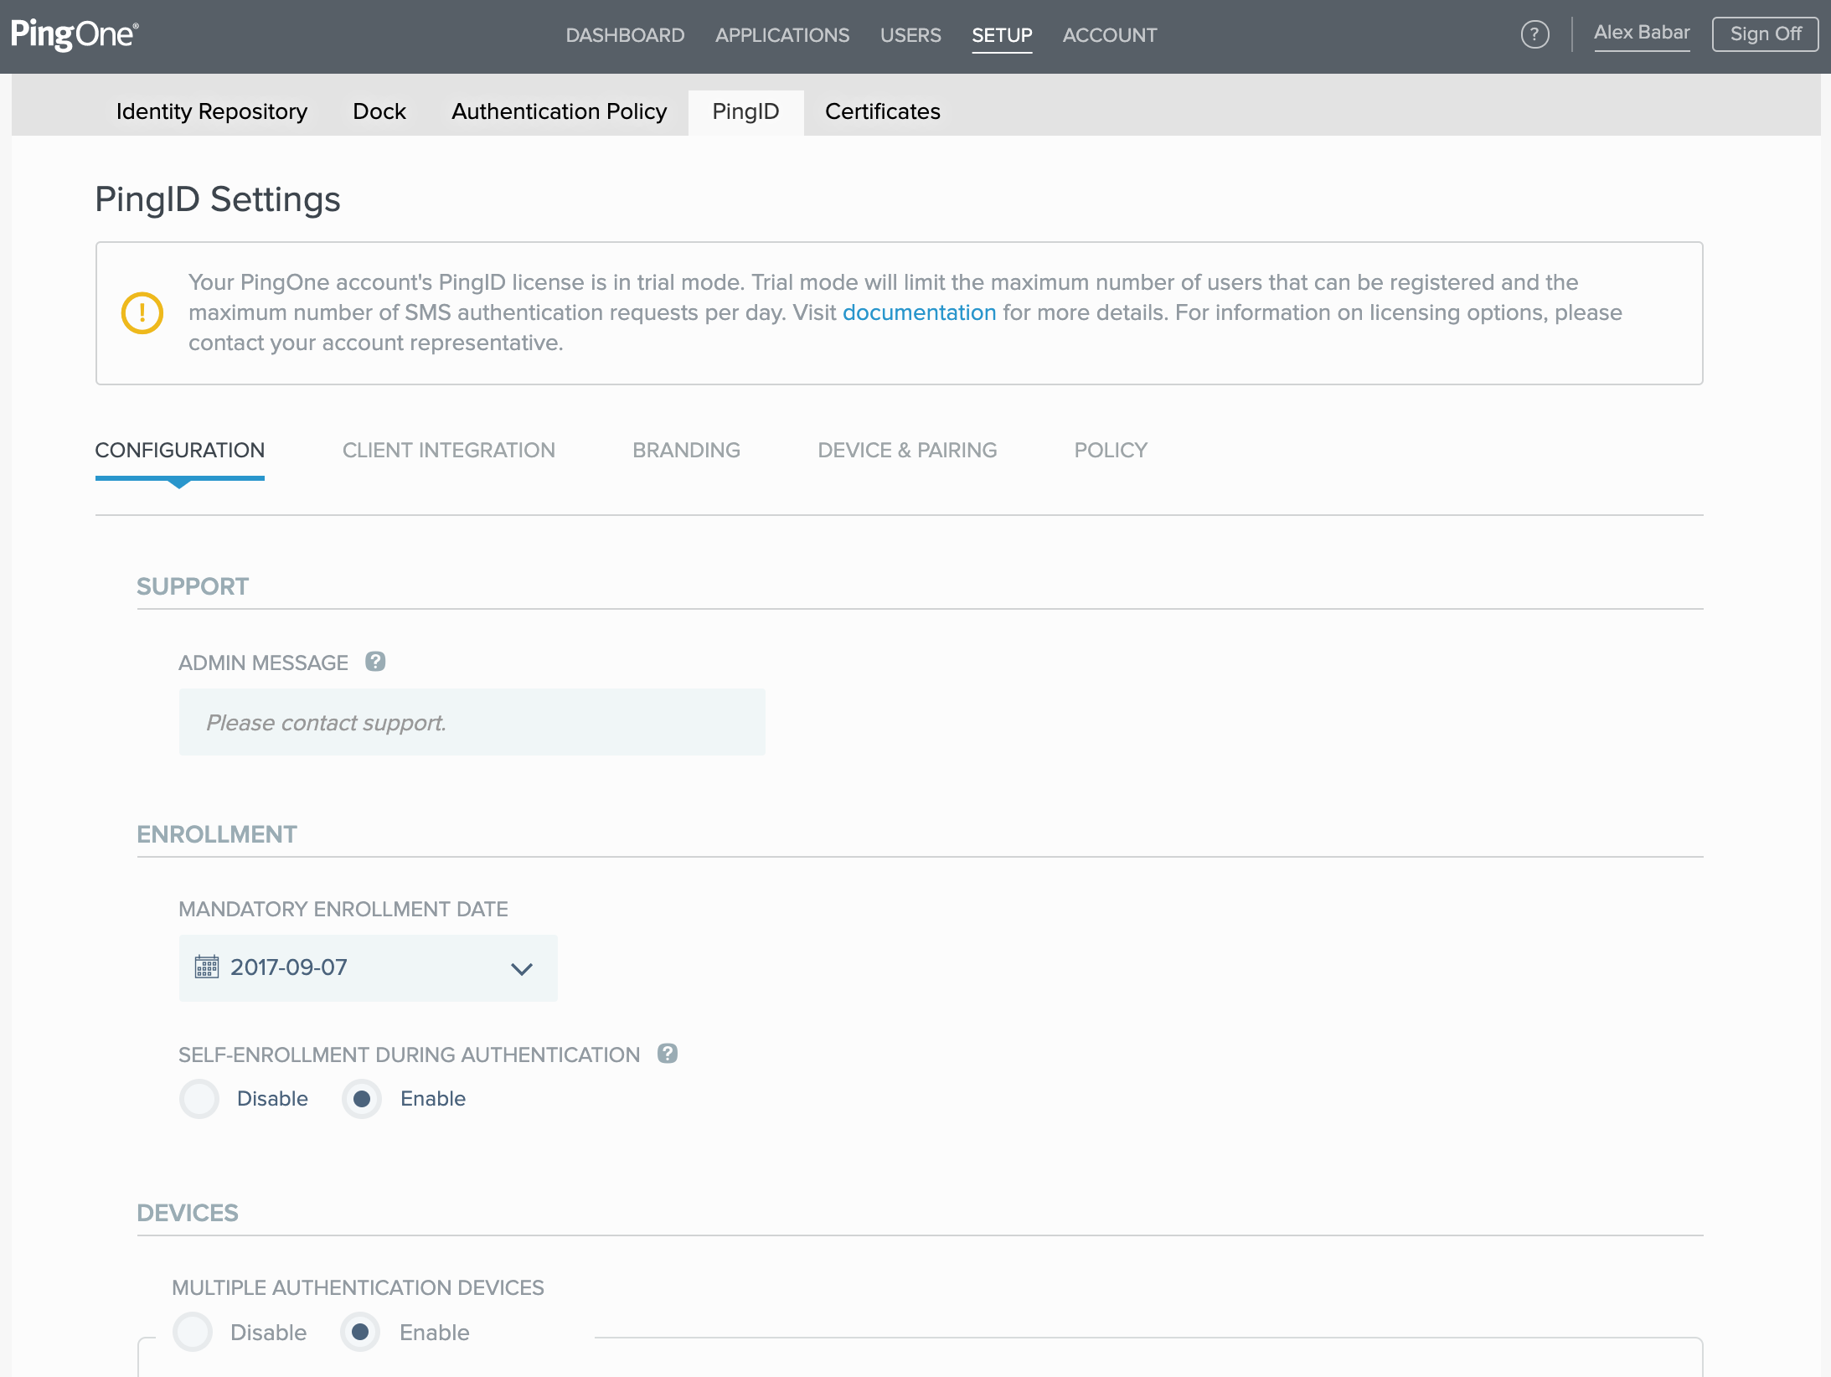Click the admin message text field
The width and height of the screenshot is (1831, 1377).
[x=472, y=722]
